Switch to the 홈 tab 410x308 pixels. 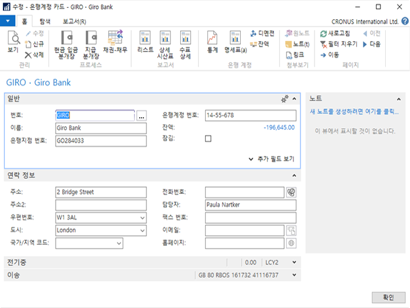25,21
